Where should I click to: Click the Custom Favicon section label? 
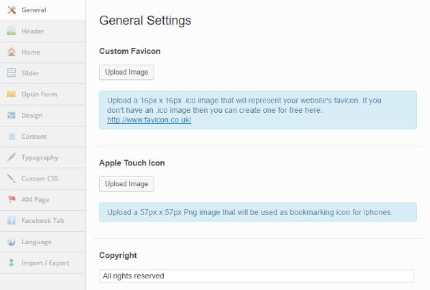130,51
